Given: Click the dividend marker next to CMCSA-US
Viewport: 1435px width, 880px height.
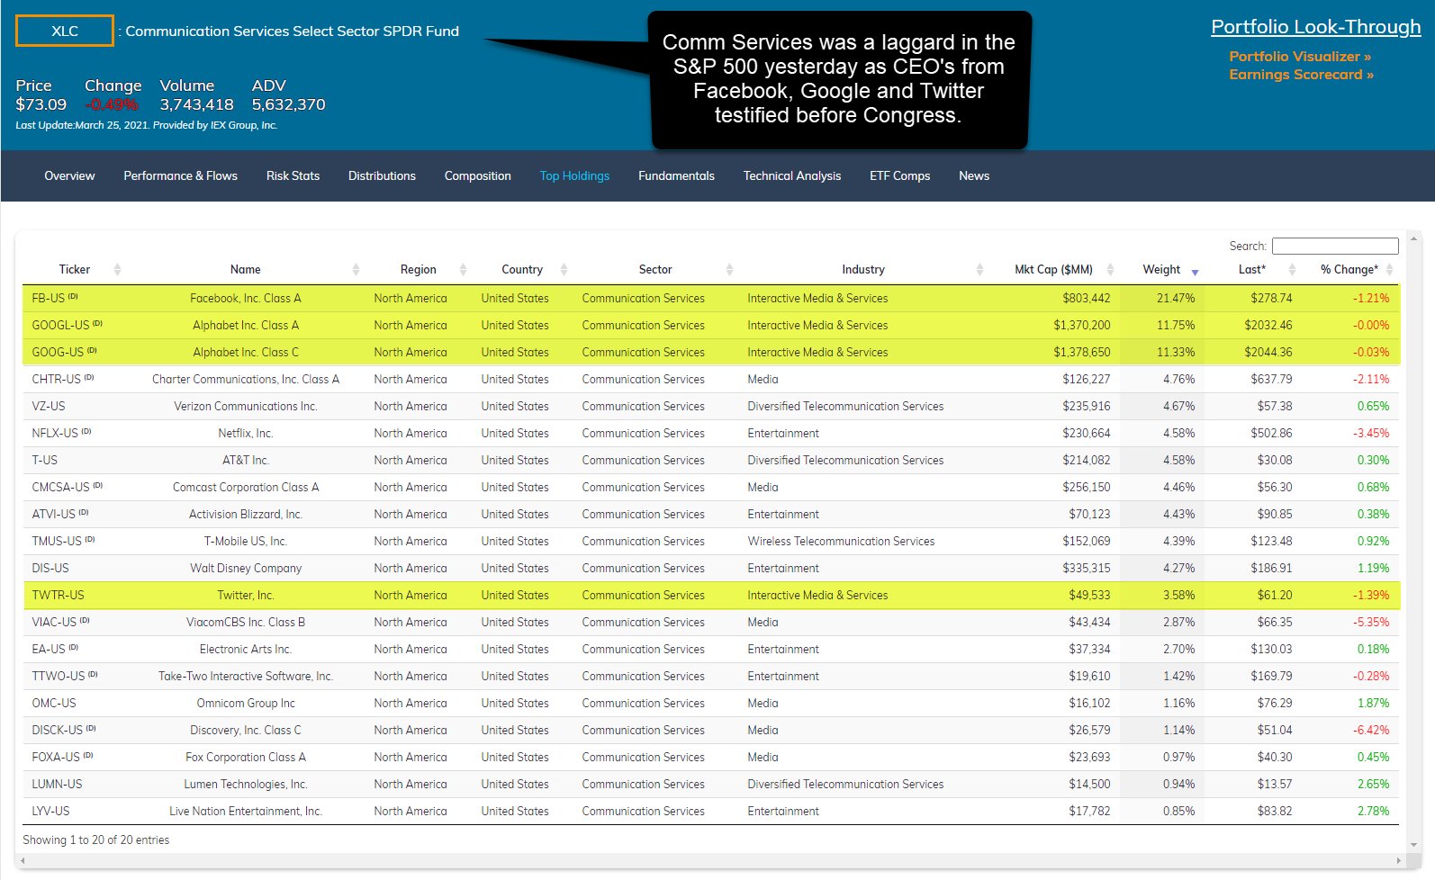Looking at the screenshot, I should (98, 485).
